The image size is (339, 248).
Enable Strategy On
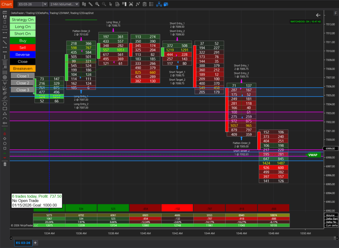coord(22,19)
